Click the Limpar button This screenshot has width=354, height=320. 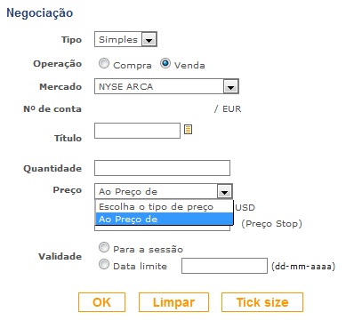pyautogui.click(x=173, y=302)
